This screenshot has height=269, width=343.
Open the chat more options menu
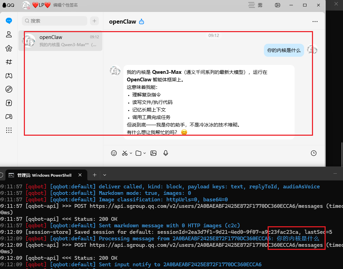coord(315,21)
